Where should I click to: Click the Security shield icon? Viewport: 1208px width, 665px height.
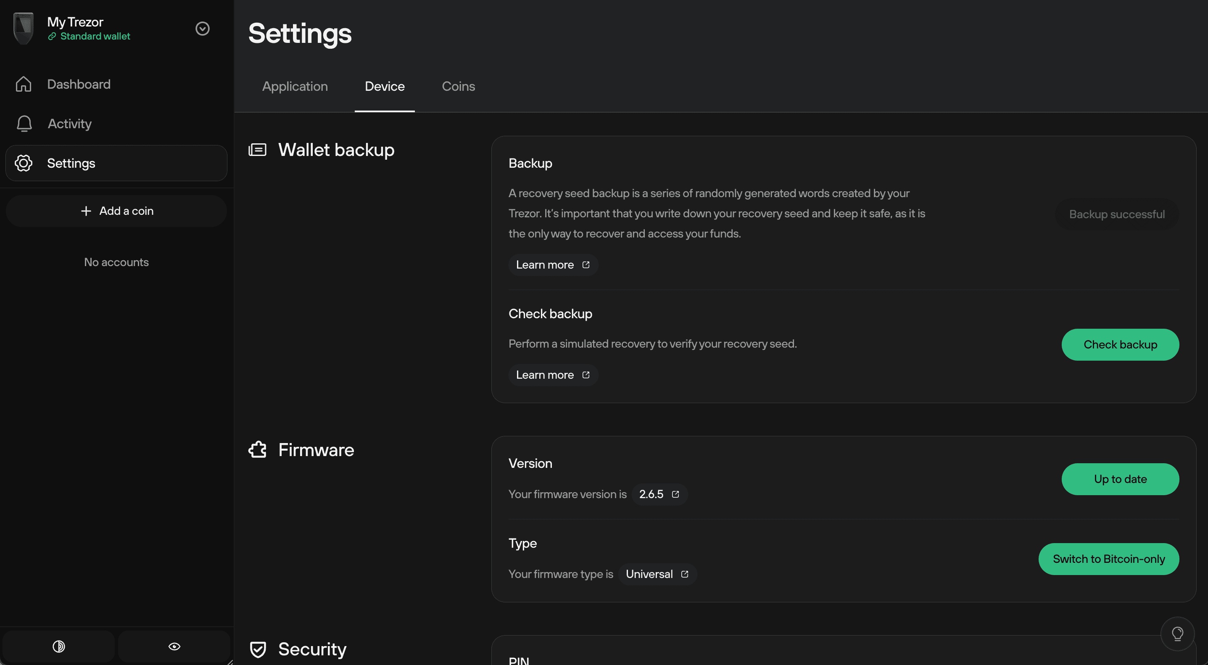point(258,649)
